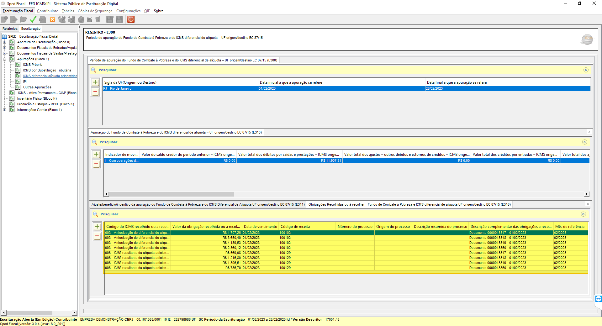Click the red power exit icon
The height and width of the screenshot is (326, 602).
click(131, 19)
